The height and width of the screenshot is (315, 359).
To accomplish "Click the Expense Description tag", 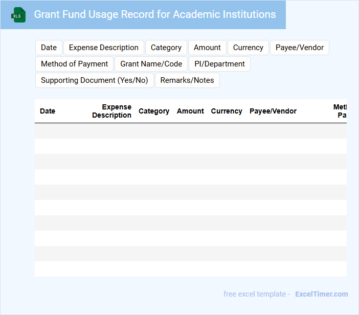I will pyautogui.click(x=104, y=48).
